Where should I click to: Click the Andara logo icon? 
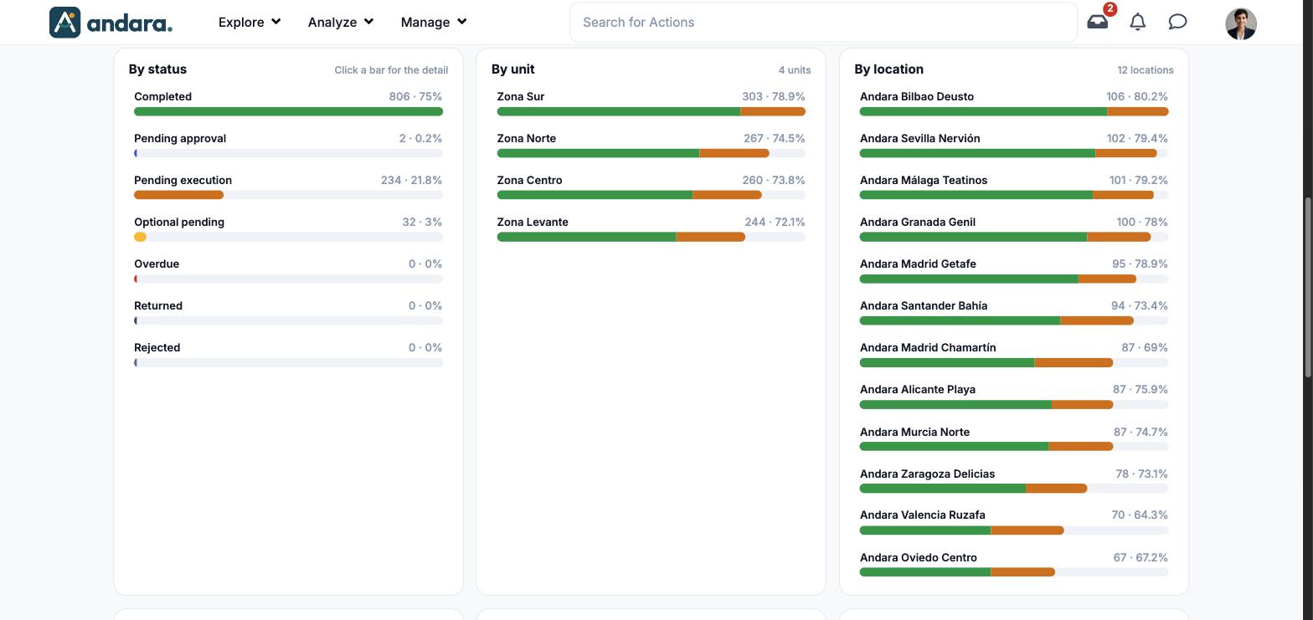pos(65,23)
